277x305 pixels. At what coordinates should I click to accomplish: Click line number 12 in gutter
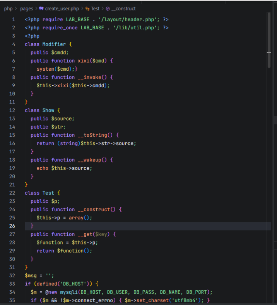click(x=12, y=110)
